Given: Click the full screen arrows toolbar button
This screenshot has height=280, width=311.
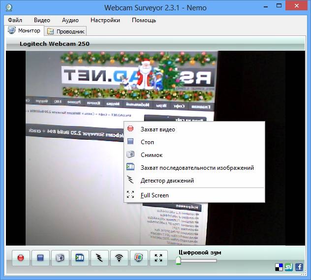Looking at the screenshot, I should [158, 258].
